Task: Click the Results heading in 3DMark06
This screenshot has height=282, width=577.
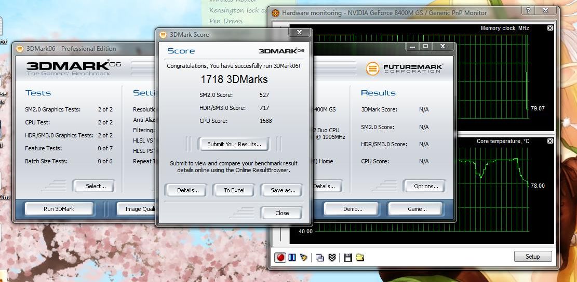Action: pos(378,93)
